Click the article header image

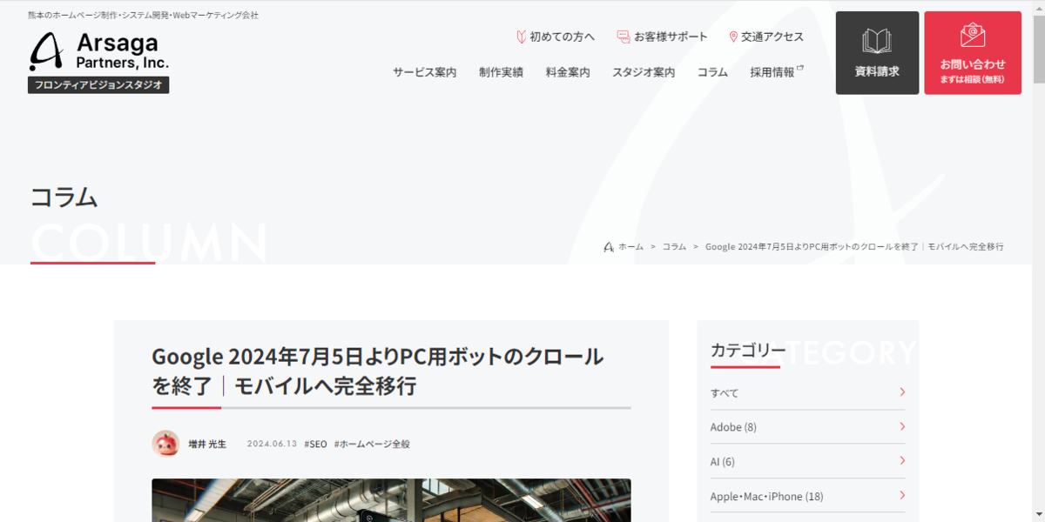pos(391,500)
